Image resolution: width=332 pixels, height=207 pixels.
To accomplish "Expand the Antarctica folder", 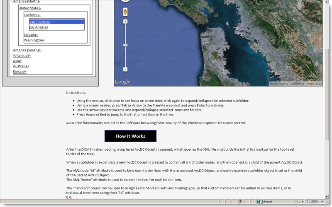I will coord(22,55).
